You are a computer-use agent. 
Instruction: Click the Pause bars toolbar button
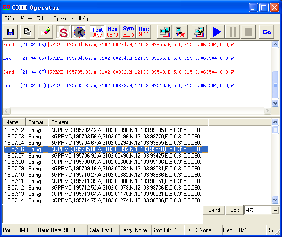point(233,32)
